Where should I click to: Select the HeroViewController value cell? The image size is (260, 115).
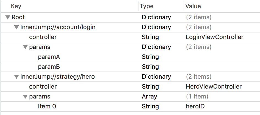coord(214,87)
